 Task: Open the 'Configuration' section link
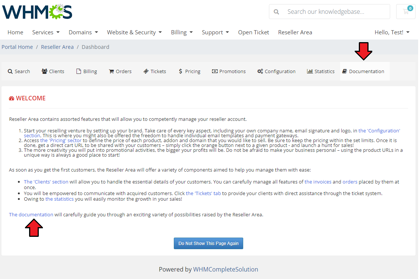point(379,131)
